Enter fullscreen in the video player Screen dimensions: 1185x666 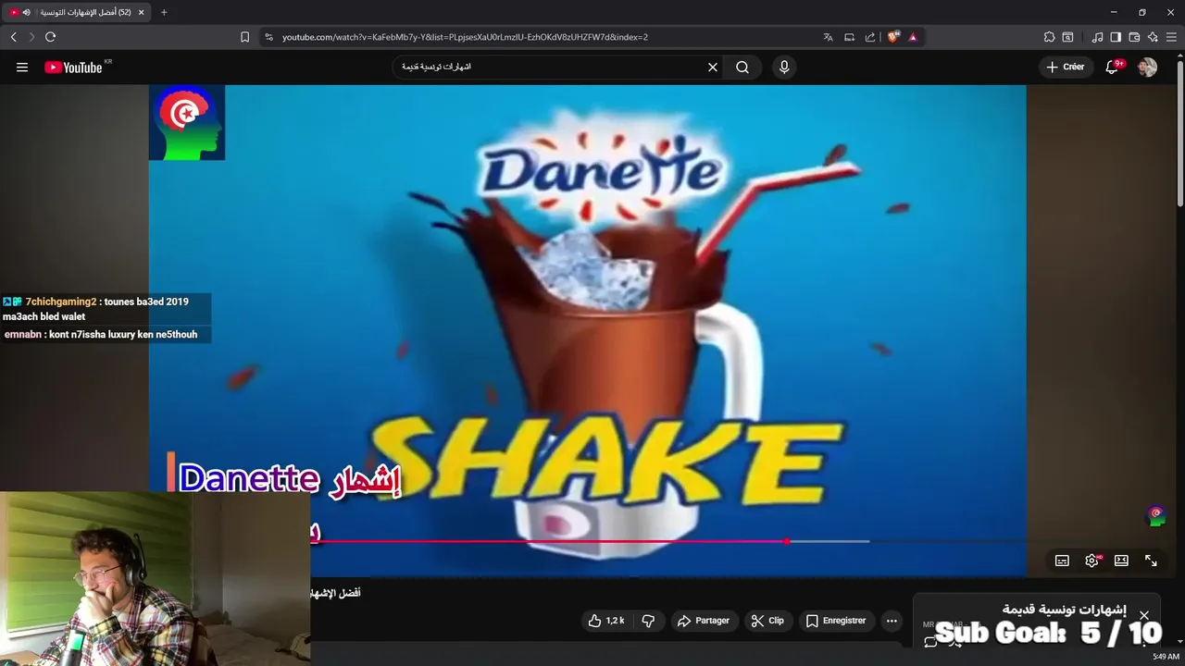pos(1151,561)
